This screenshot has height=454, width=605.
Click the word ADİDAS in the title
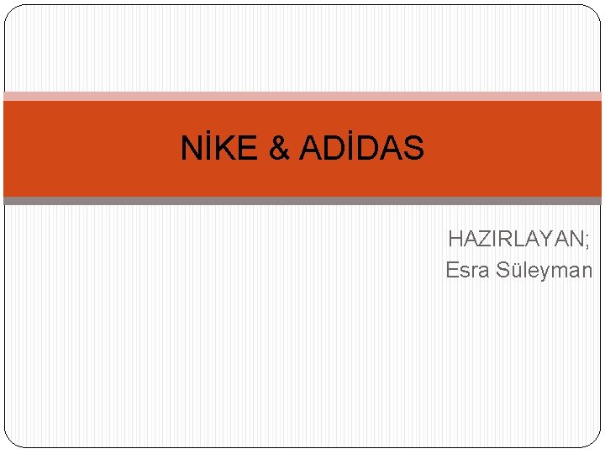point(362,146)
